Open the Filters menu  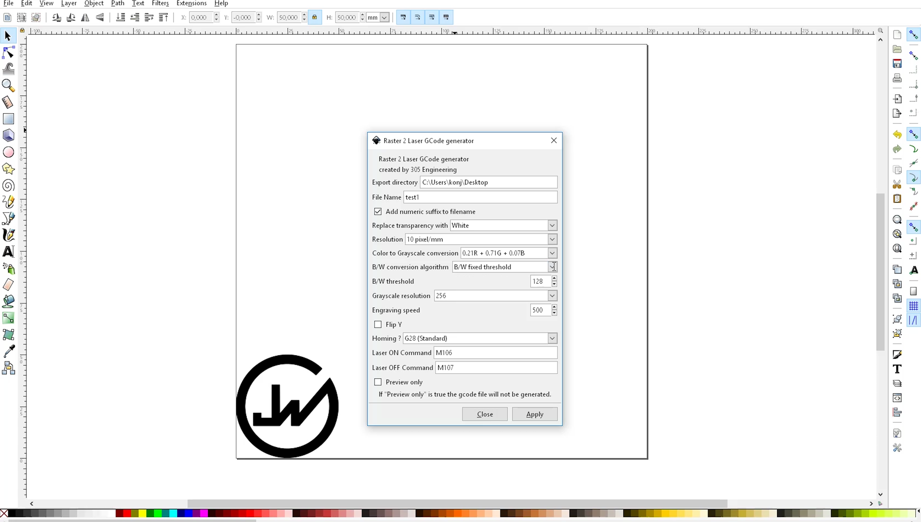[x=160, y=3]
